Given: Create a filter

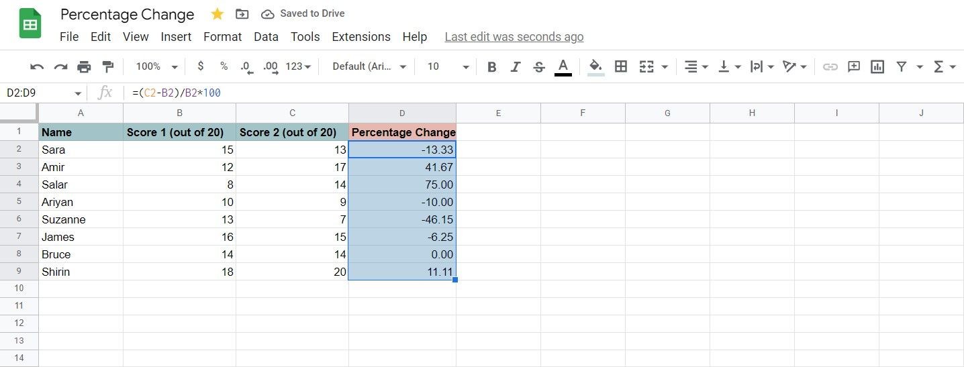Looking at the screenshot, I should click(902, 66).
